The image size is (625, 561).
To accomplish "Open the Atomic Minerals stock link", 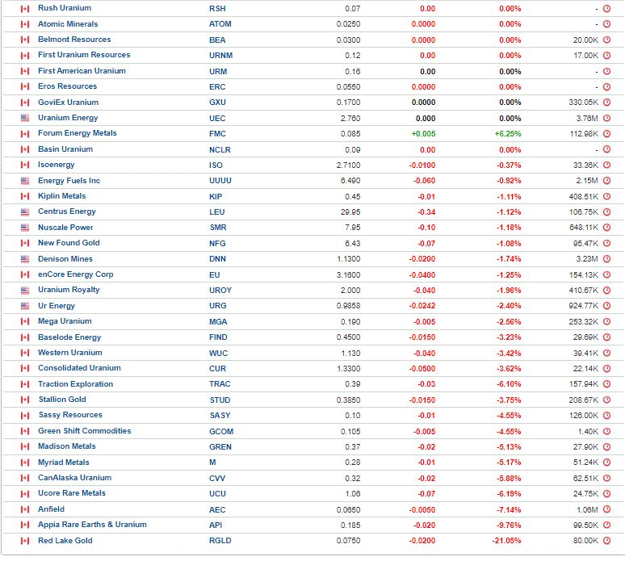I will coord(68,24).
